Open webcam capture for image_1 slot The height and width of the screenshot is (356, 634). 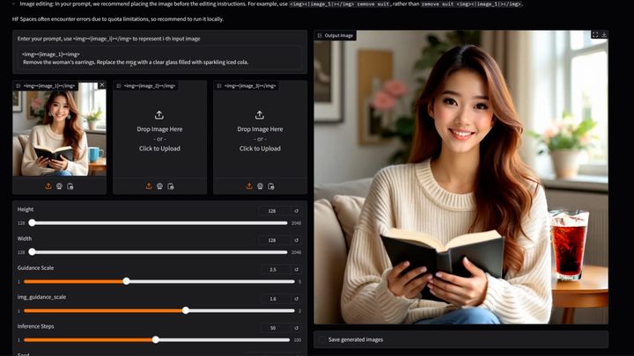(x=60, y=186)
